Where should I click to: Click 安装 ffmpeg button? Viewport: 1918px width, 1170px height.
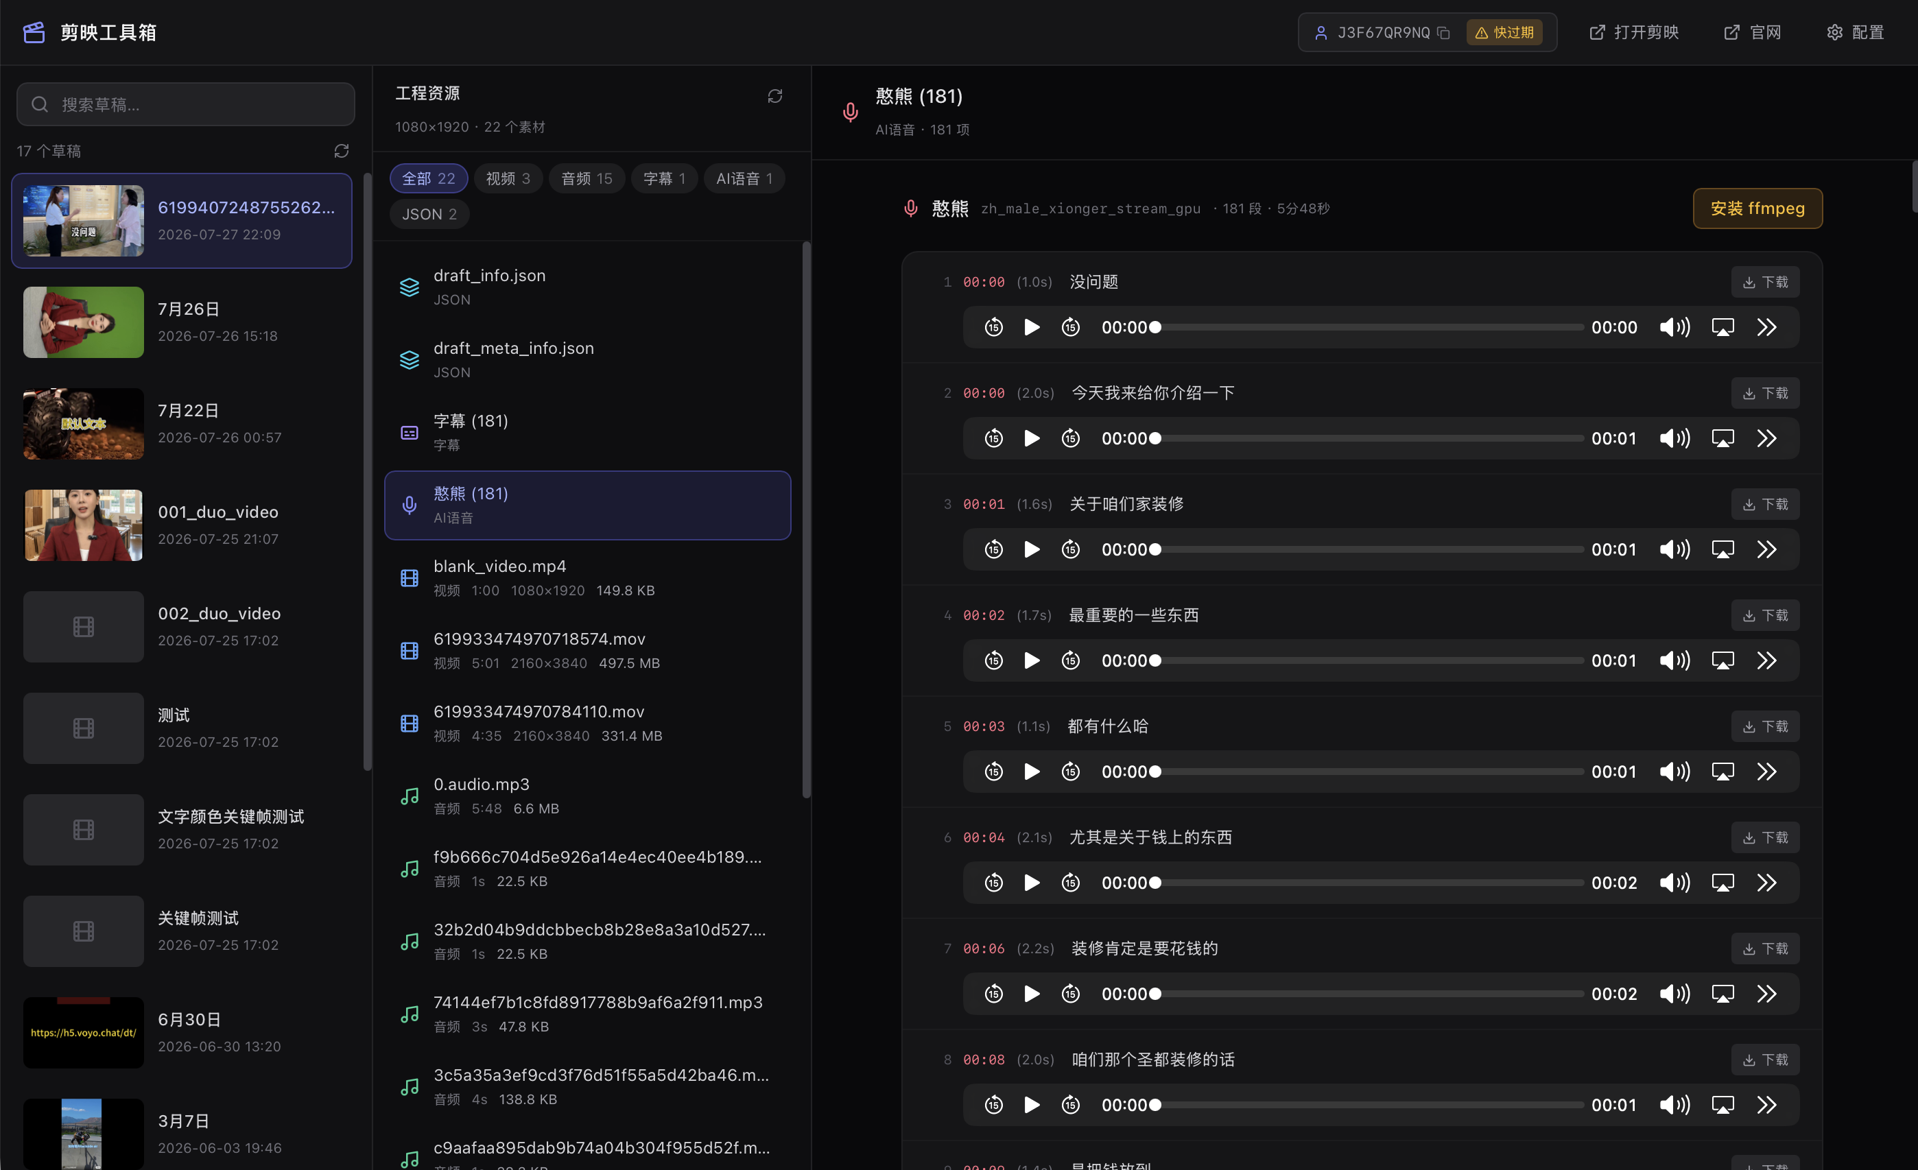[x=1757, y=208]
